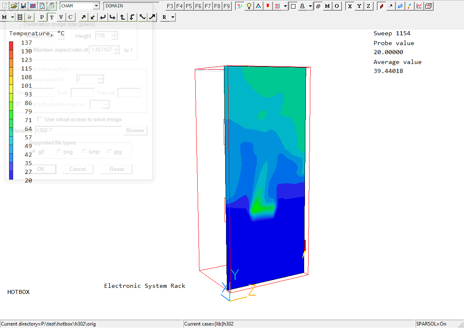Expand the M button dropdown arrow
The width and height of the screenshot is (464, 328).
12,17
